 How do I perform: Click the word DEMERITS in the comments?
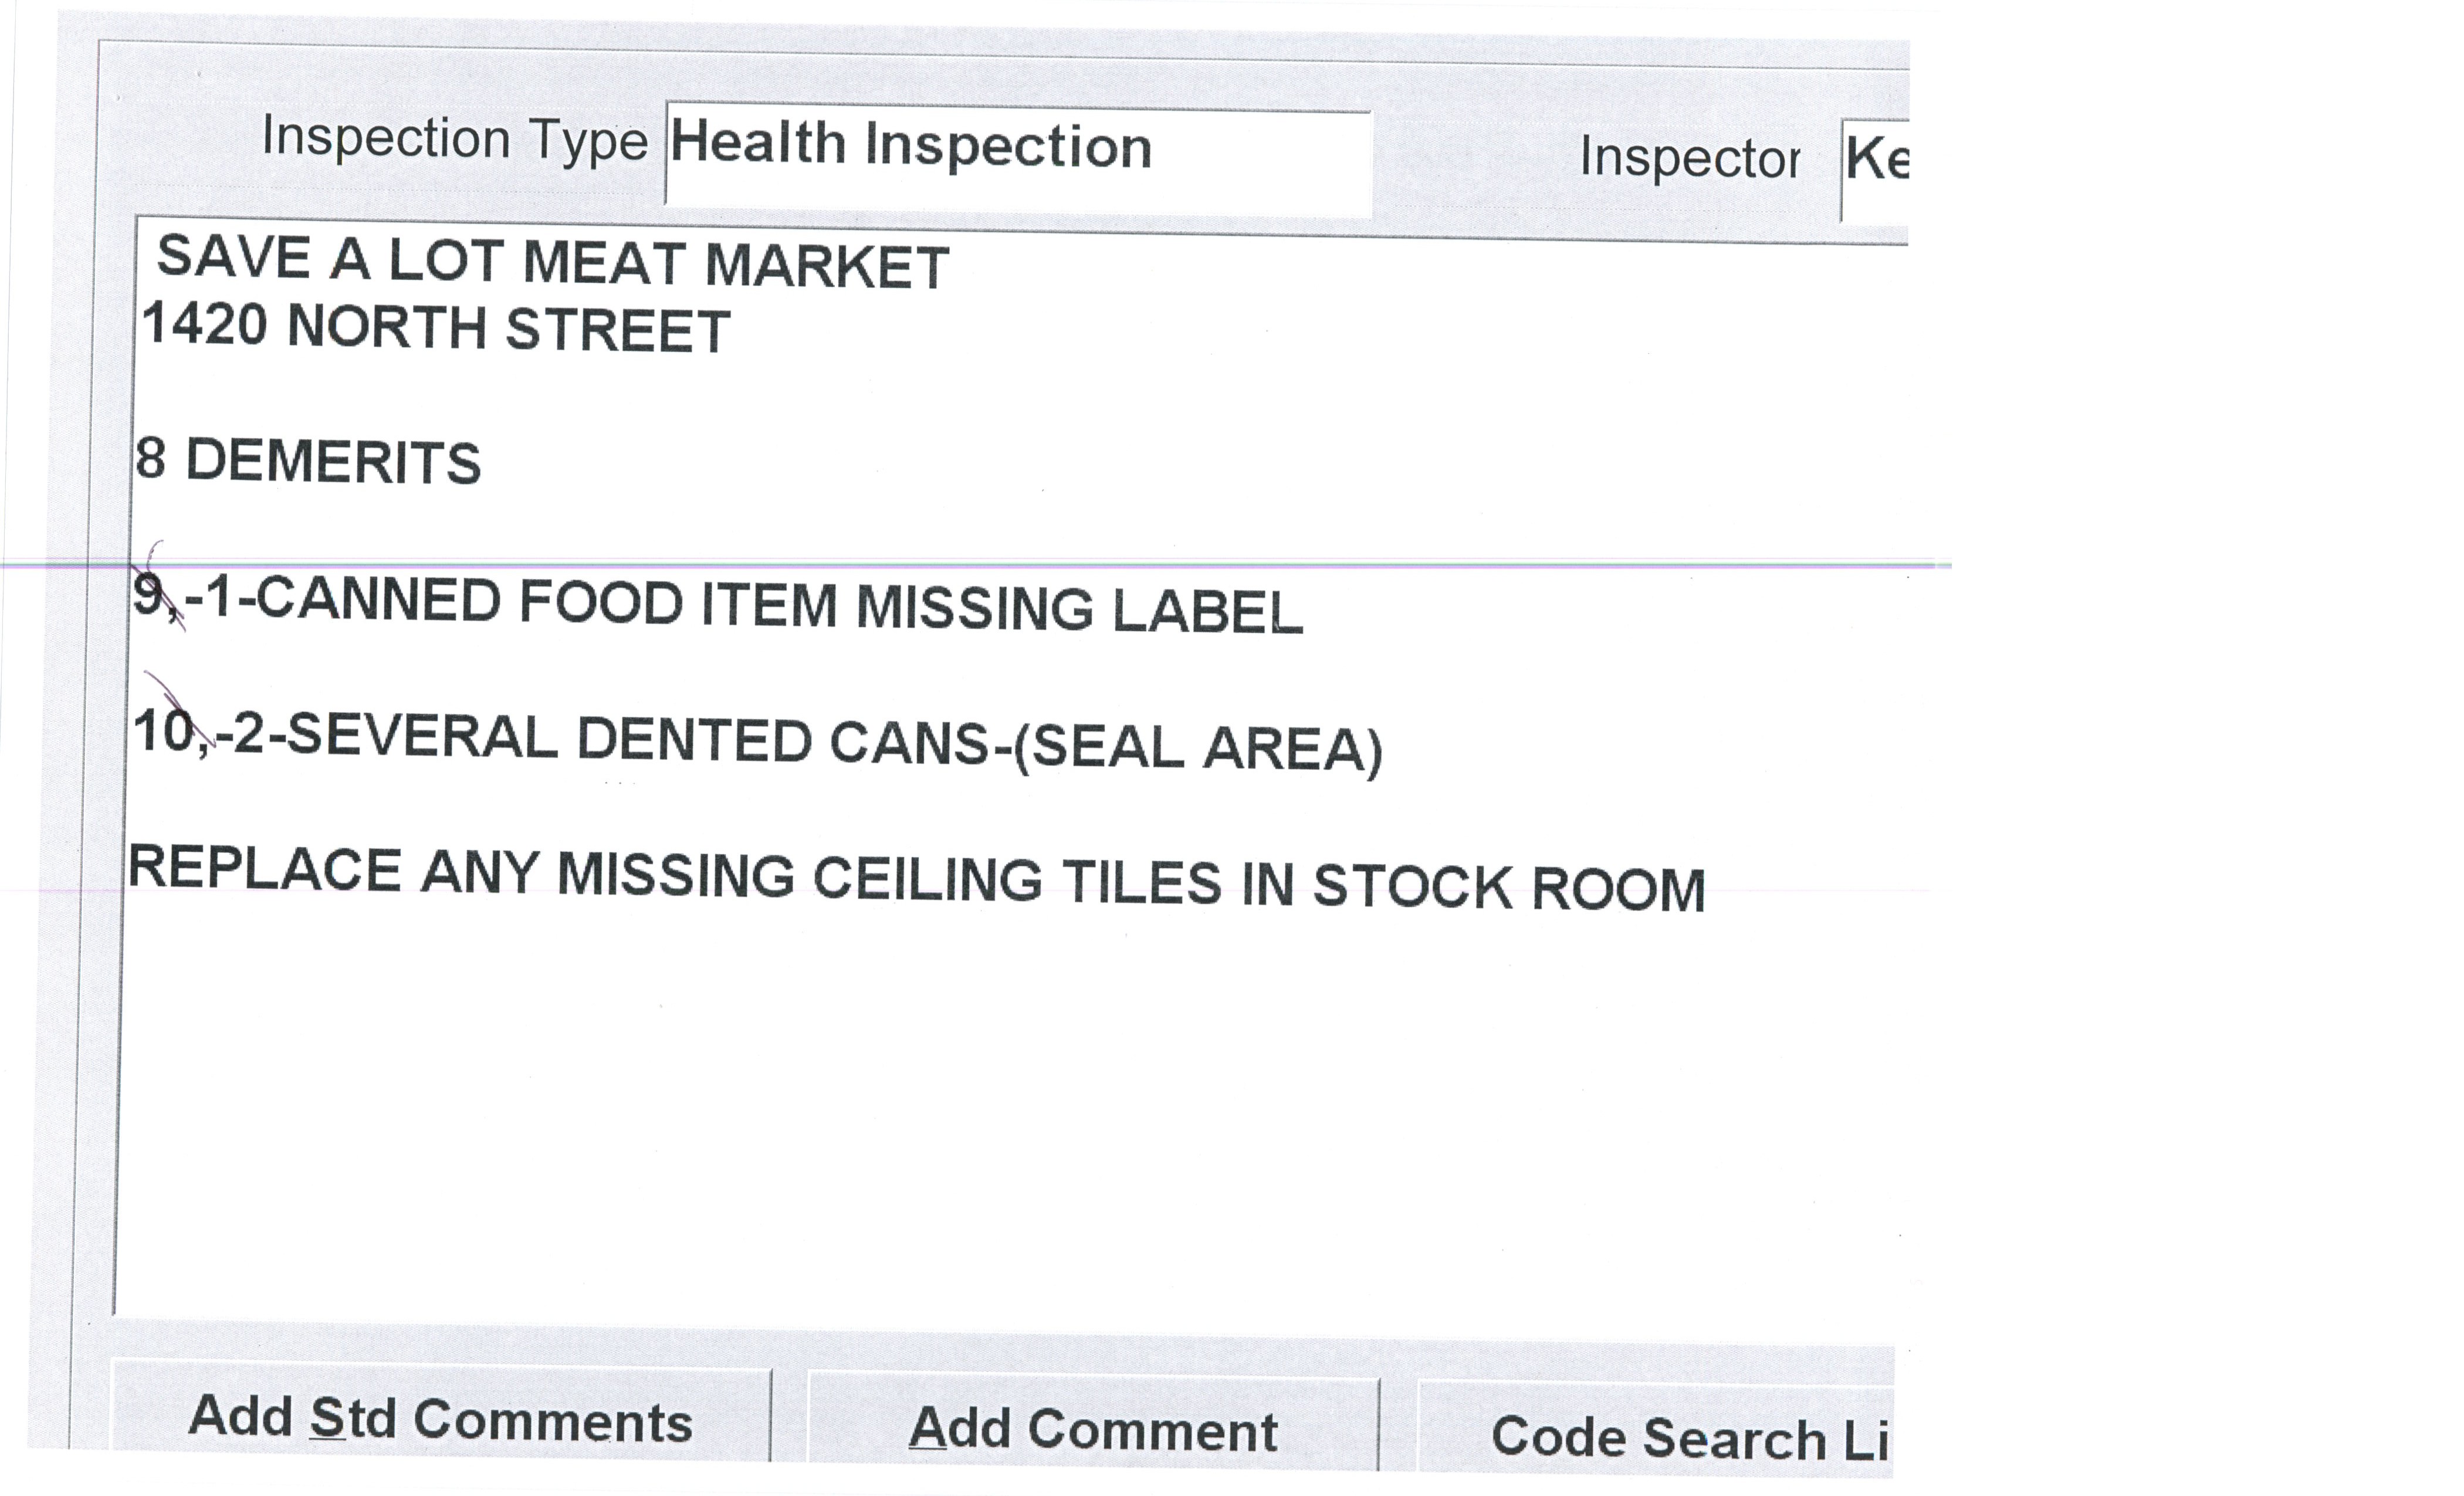click(x=333, y=462)
